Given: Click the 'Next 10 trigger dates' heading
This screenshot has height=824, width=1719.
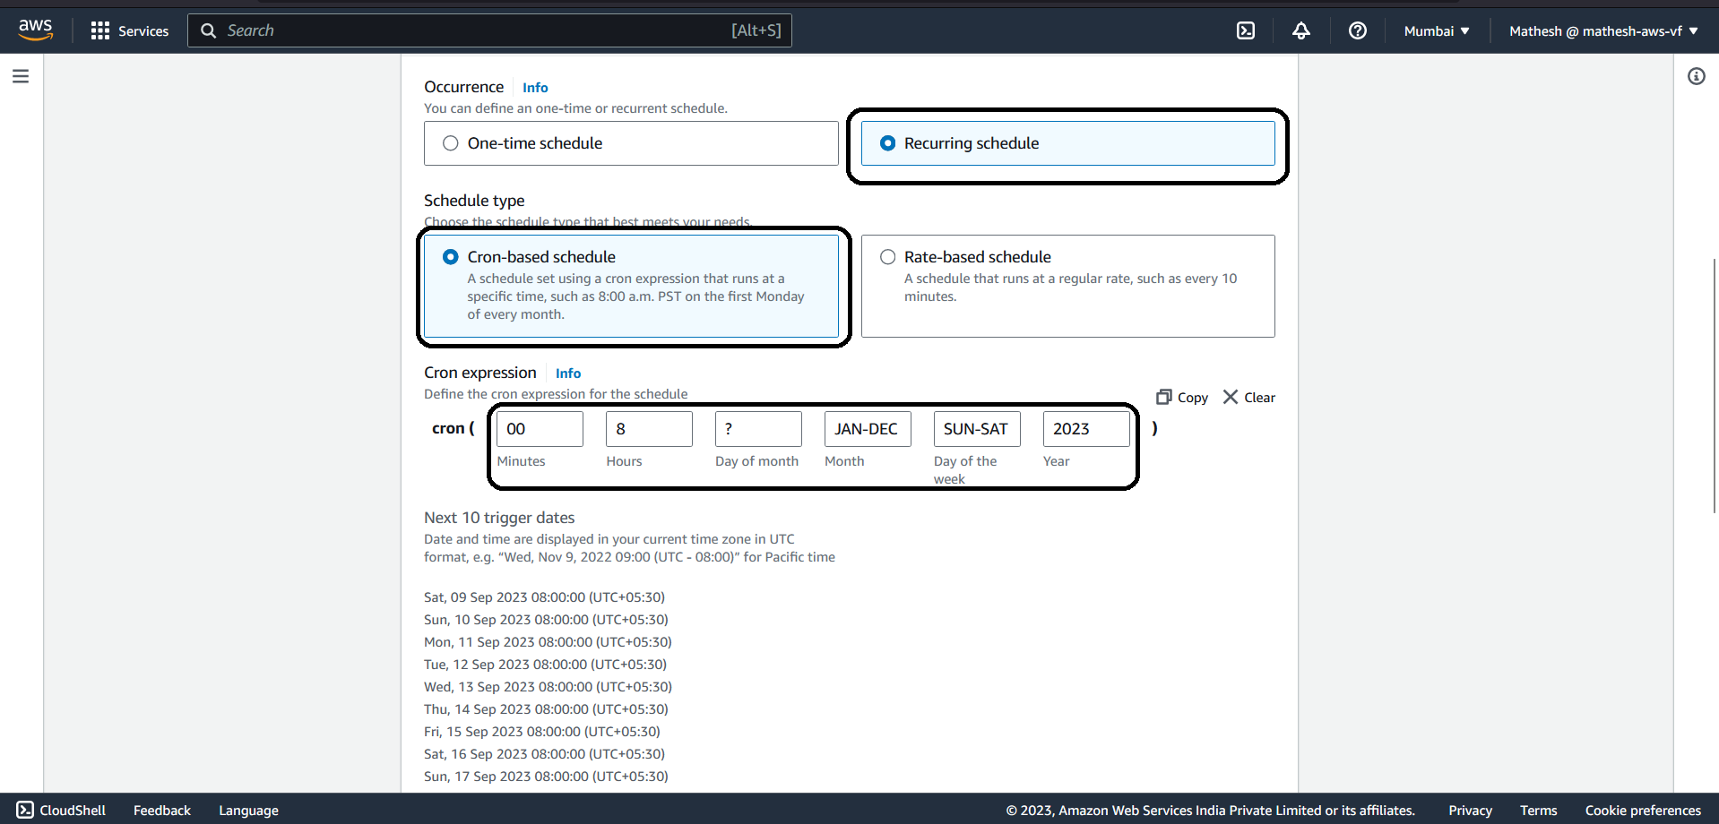Looking at the screenshot, I should click(499, 517).
